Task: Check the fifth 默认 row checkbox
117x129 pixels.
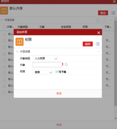Action: click(x=4, y=60)
